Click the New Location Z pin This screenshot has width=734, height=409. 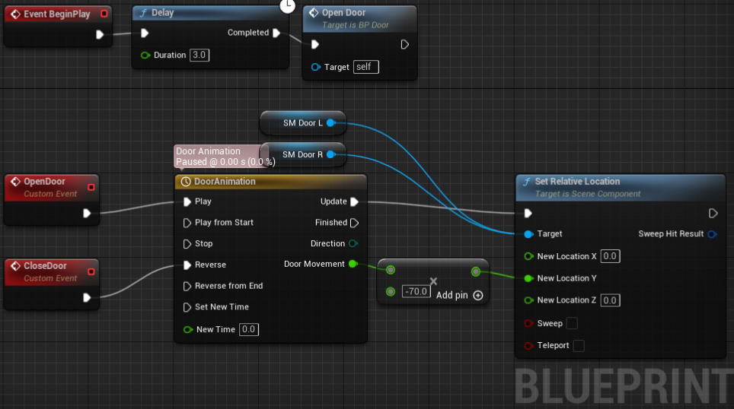tap(528, 300)
